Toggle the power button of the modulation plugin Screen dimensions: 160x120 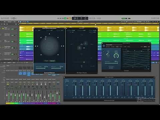(104, 46)
